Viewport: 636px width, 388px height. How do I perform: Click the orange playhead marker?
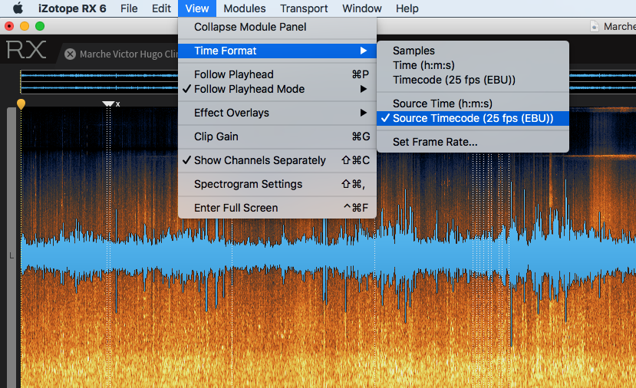(x=21, y=104)
